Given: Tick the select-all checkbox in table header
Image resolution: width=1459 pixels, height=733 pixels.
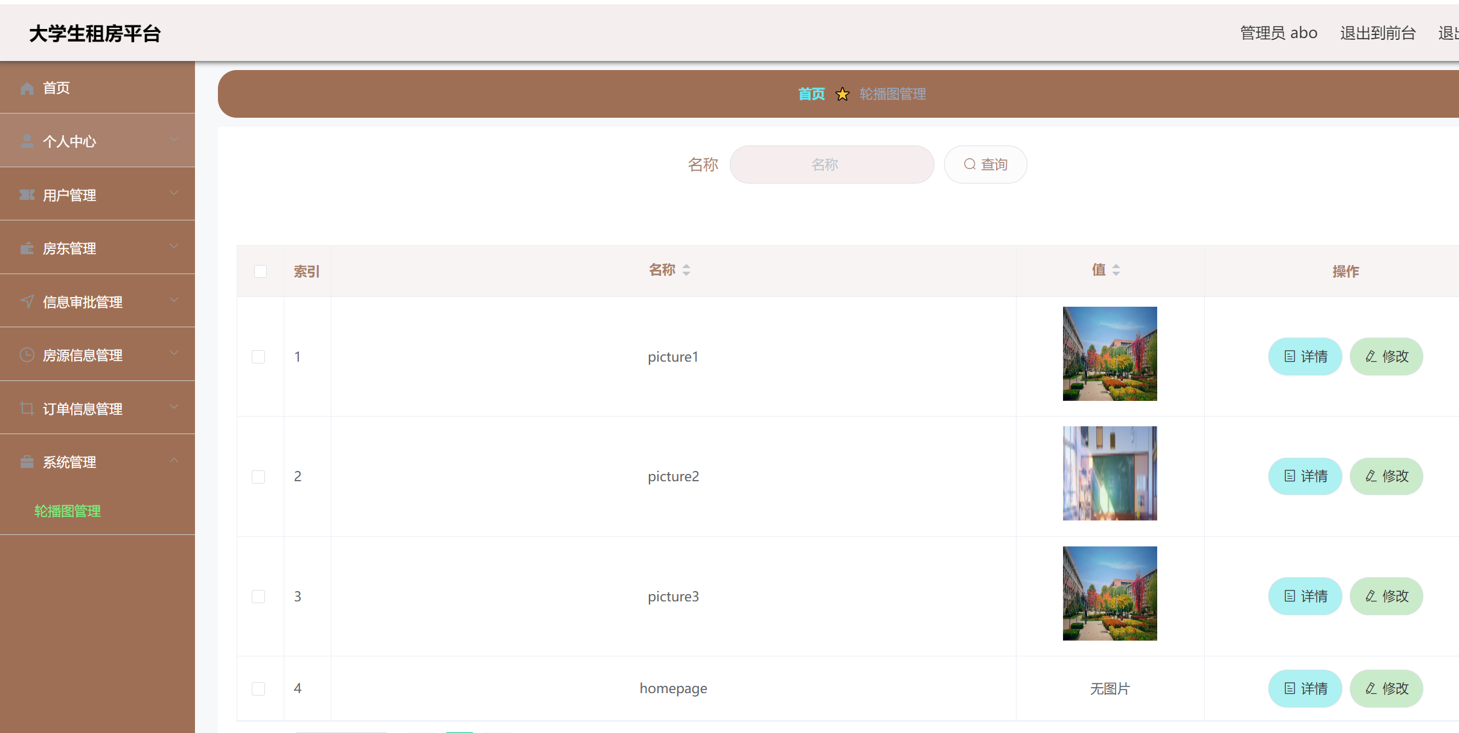Looking at the screenshot, I should [260, 271].
